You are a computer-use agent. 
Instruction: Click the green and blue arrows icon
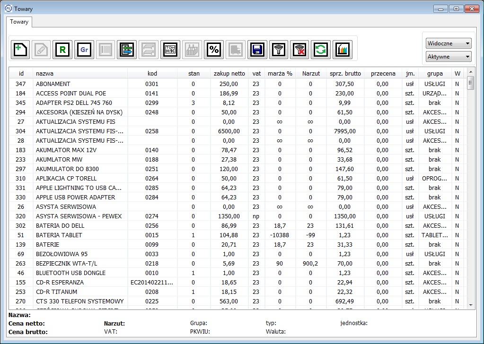coord(127,49)
